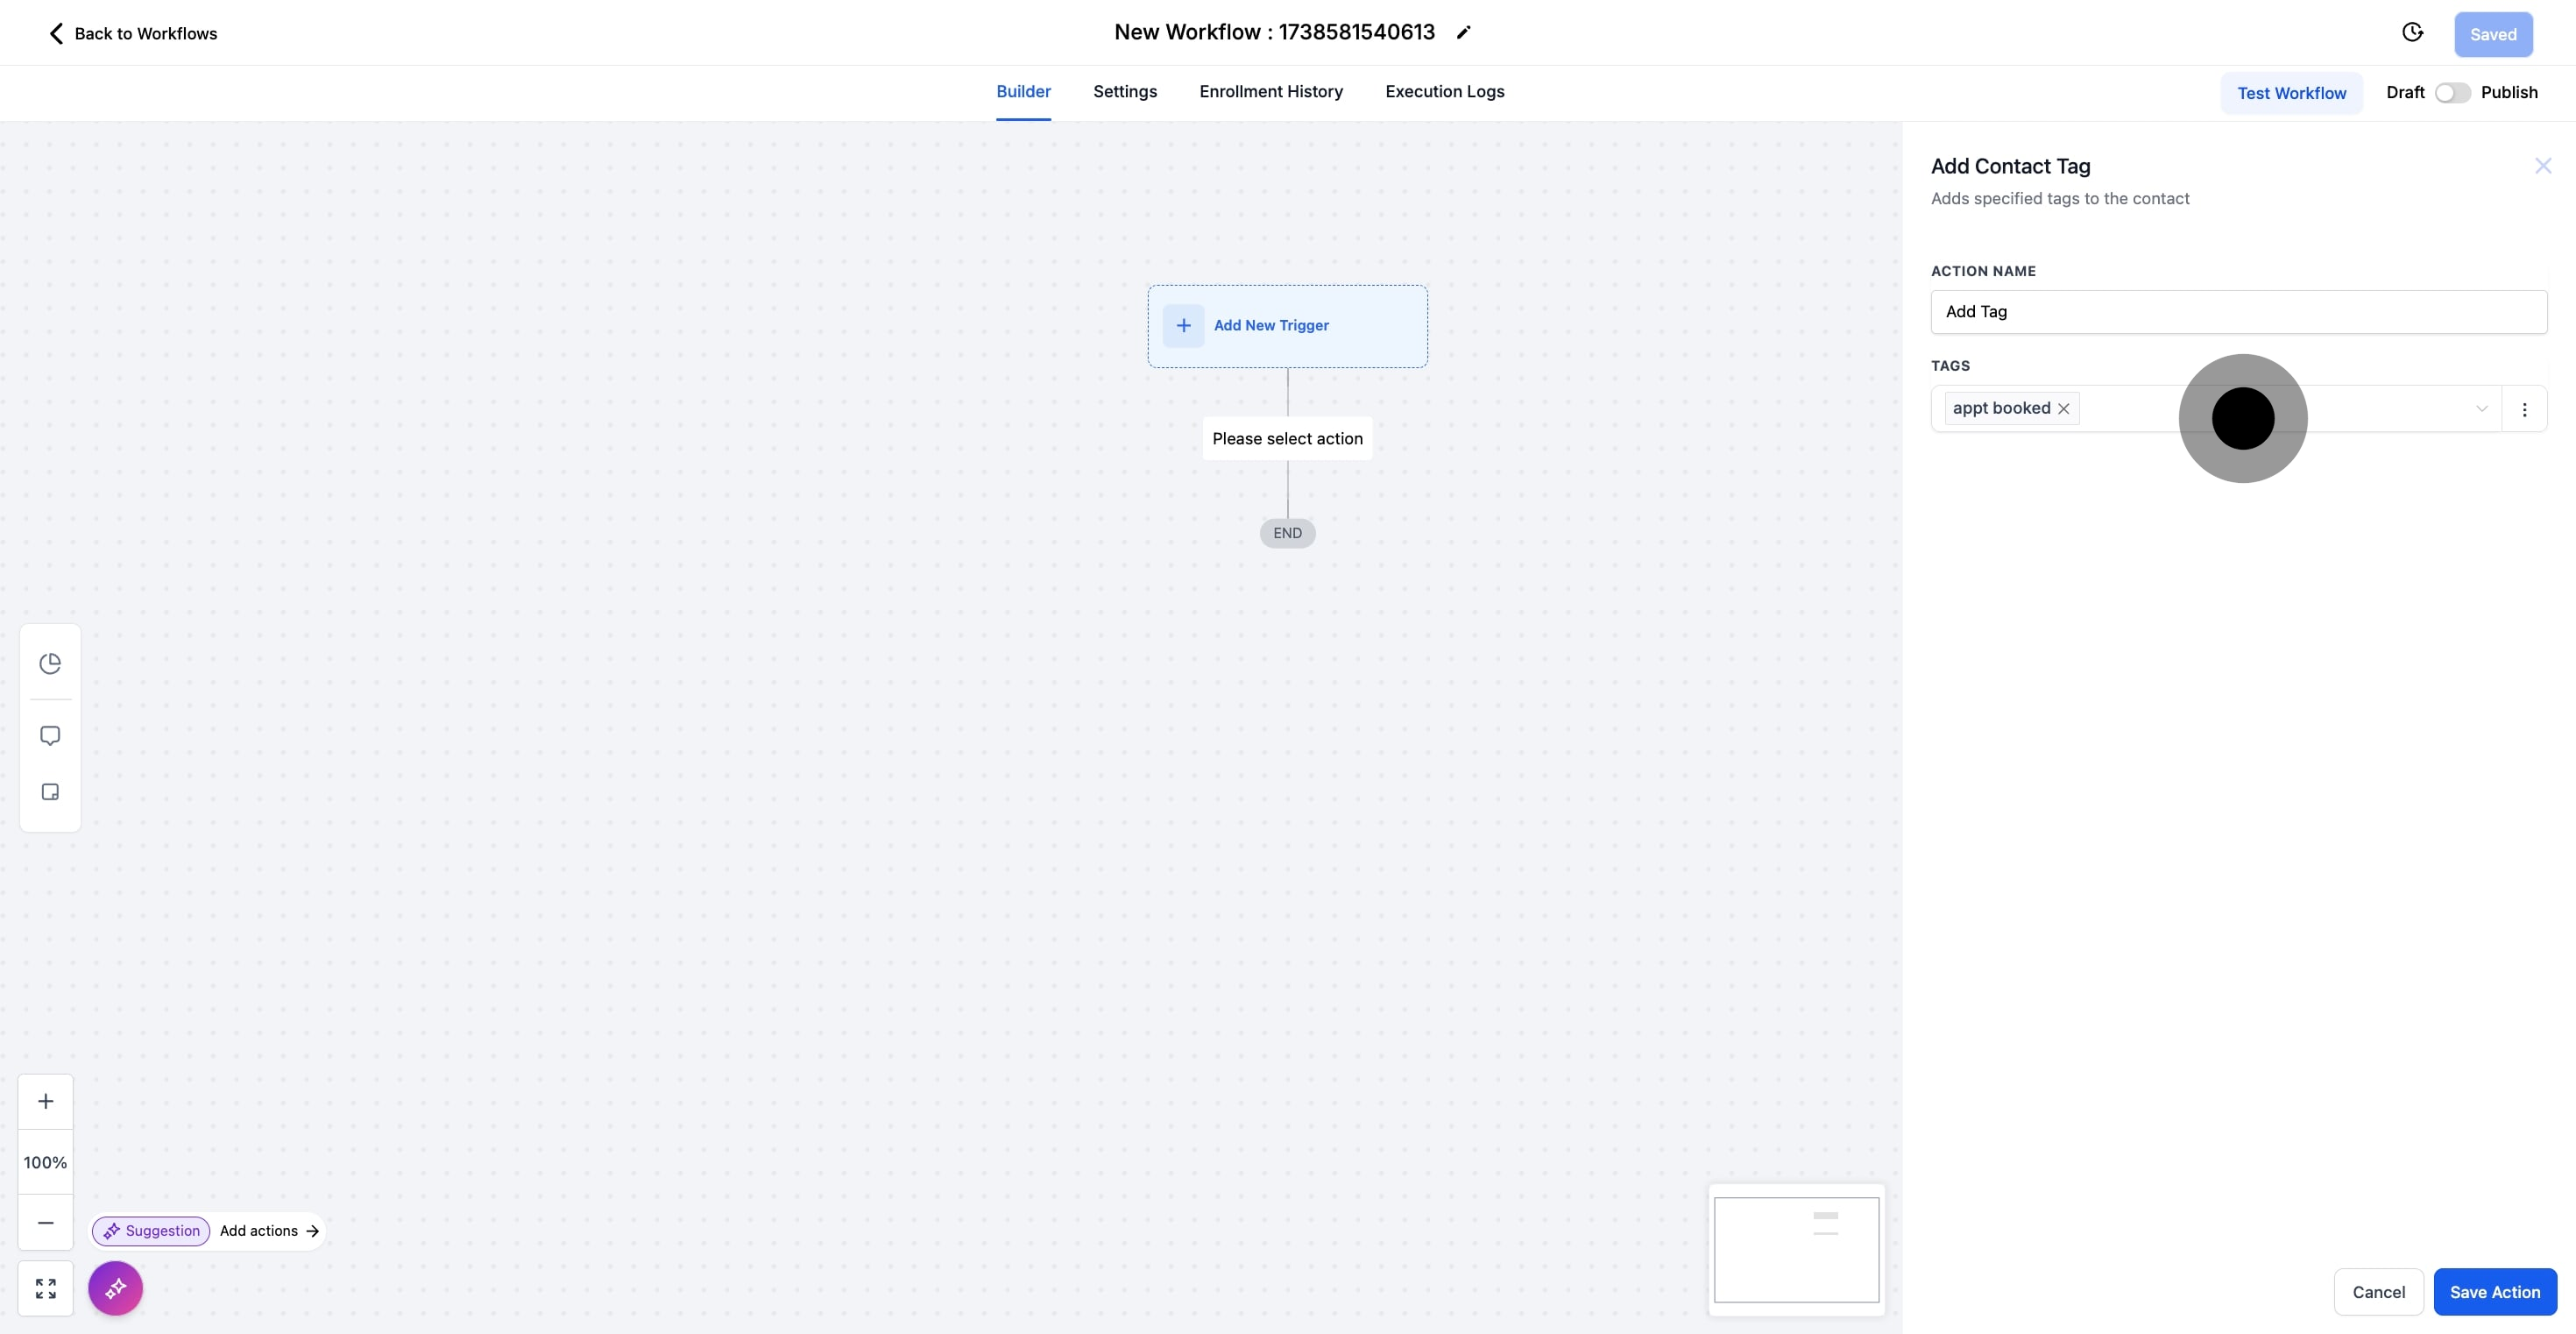Click the pencil icon to rename the workflow
The width and height of the screenshot is (2576, 1334).
coord(1463,33)
